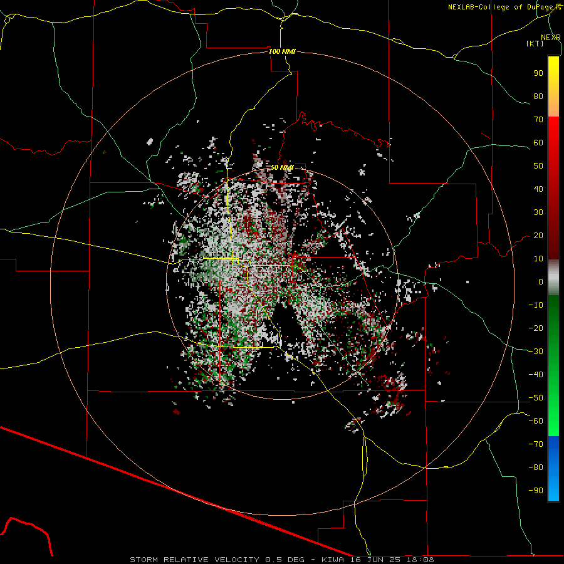This screenshot has height=564, width=564.
Task: Select the 90 value on the velocity scale
Action: point(538,73)
